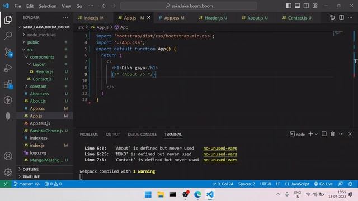Open the terminal launch profile dropdown arrow
358x201 pixels.
tap(316, 134)
